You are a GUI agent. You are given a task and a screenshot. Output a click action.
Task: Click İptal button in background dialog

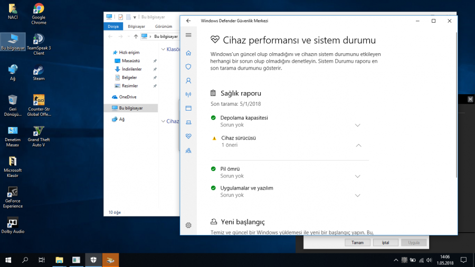(x=386, y=242)
